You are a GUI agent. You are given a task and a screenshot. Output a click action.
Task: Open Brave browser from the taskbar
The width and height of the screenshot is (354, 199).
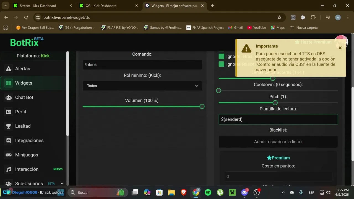(x=184, y=192)
